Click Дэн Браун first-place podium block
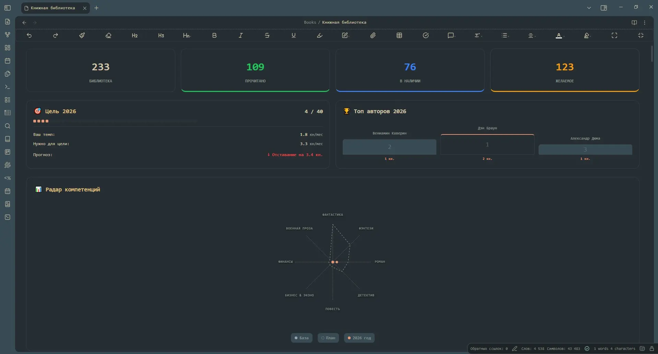658x354 pixels. click(x=487, y=144)
